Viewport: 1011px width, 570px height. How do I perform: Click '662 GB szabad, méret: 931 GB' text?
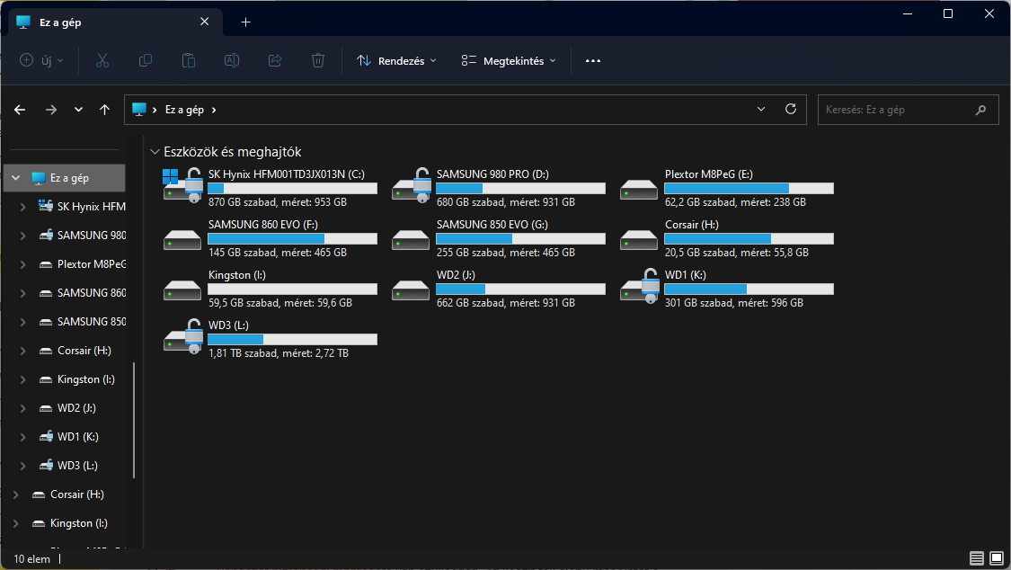point(505,303)
